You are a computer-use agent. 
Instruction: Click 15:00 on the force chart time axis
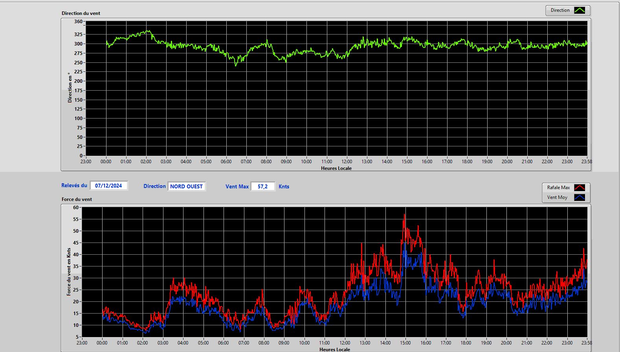(405, 343)
